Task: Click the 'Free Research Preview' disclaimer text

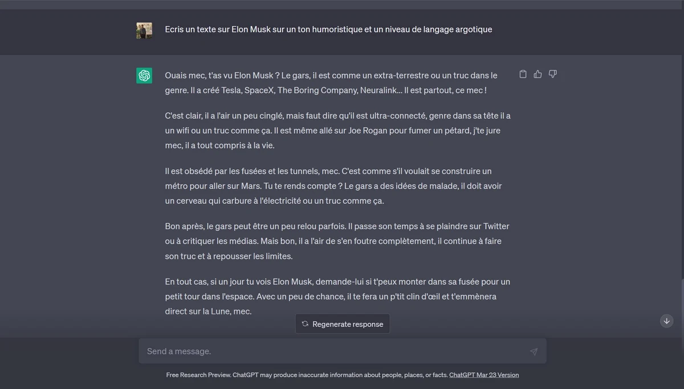Action: (307, 375)
